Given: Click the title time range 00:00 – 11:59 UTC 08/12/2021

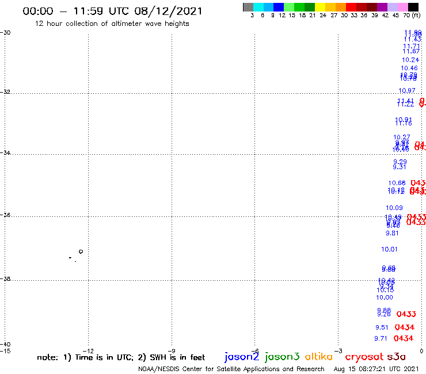Looking at the screenshot, I should (112, 12).
